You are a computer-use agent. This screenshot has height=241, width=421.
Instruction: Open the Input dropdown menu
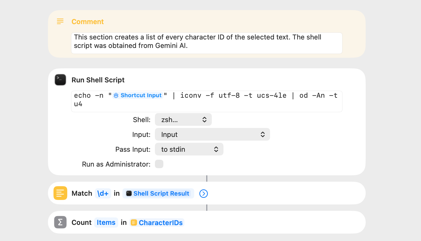(x=212, y=135)
